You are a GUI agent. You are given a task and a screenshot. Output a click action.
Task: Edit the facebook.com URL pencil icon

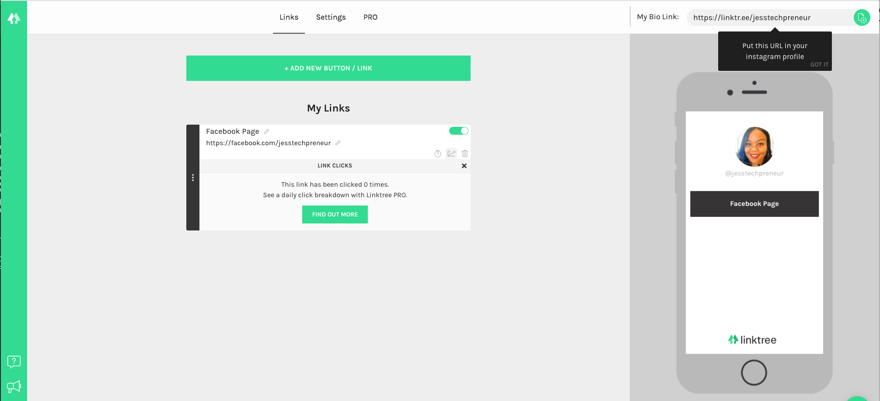point(338,143)
